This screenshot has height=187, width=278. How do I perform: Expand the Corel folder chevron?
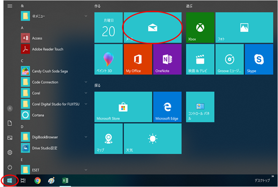[x=86, y=93]
